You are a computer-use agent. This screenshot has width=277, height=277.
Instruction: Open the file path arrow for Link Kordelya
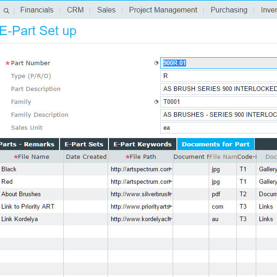(x=170, y=219)
